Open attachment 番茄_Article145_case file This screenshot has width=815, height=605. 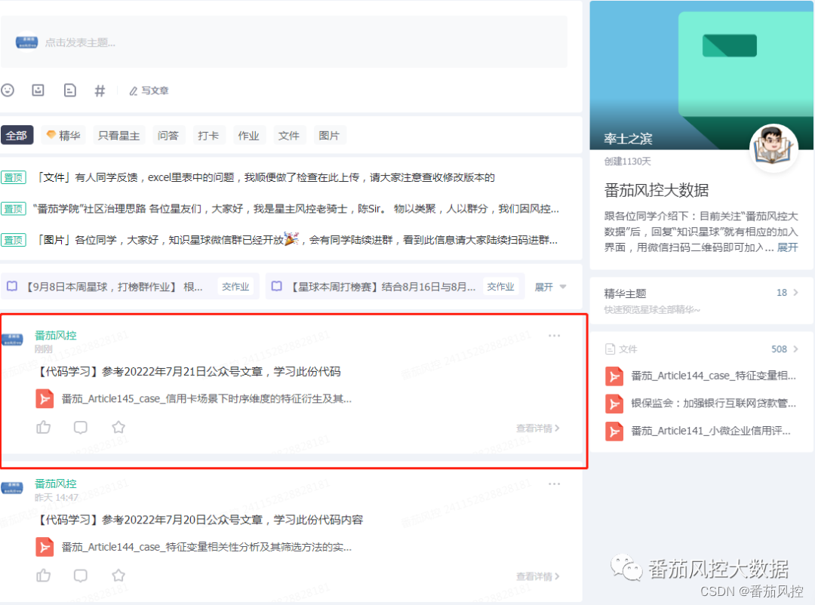point(206,398)
